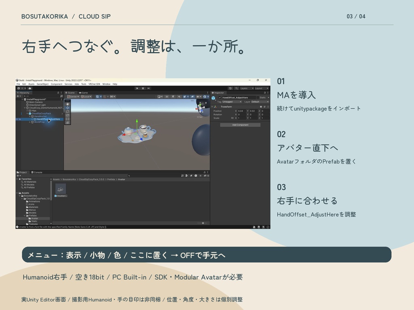Open the Center pivot mode dropdown
This screenshot has width=414, height=310.
tap(73, 97)
